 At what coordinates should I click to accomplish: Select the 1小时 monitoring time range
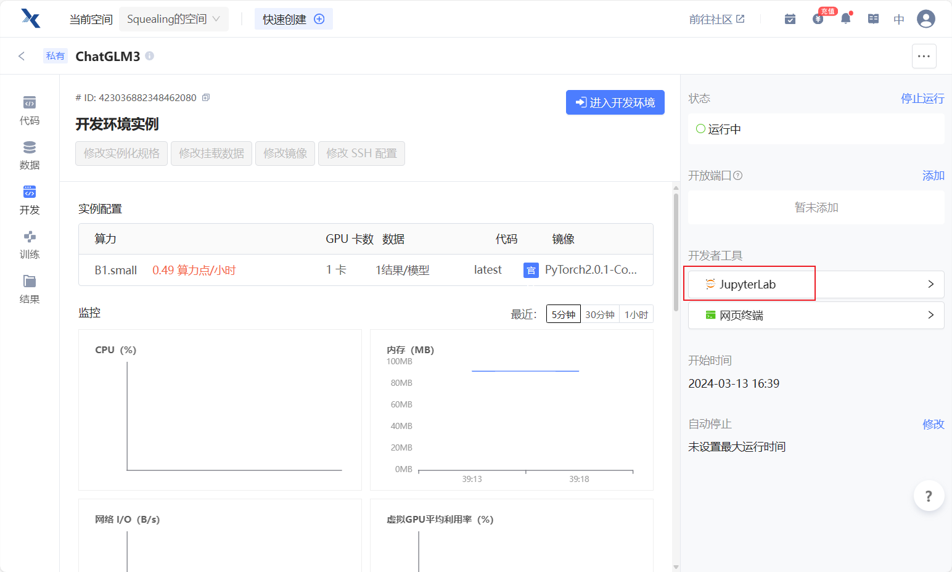pos(636,314)
